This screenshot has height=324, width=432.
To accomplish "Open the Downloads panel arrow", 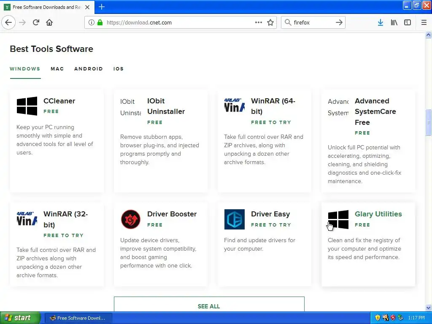I will (x=381, y=22).
